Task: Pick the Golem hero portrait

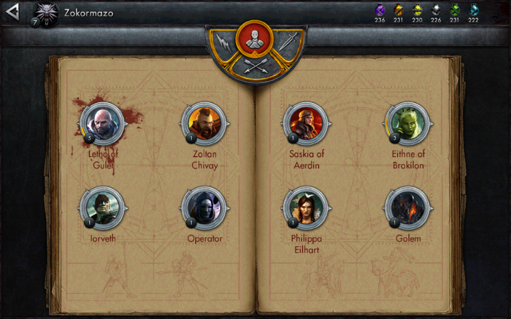Action: tap(408, 208)
